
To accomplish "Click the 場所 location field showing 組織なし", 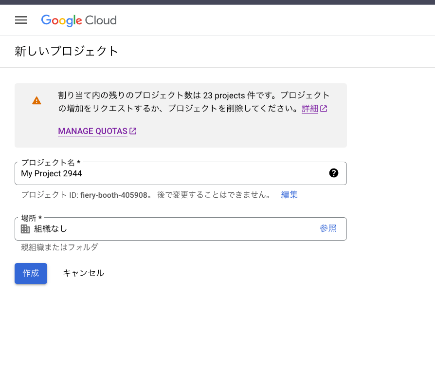I will 181,229.
